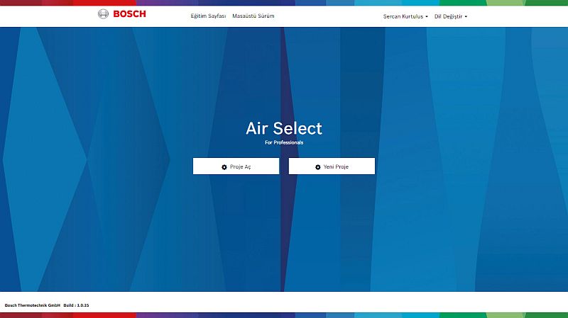Click the gear icon inside Yeni Proje
The image size is (568, 318).
(x=317, y=167)
